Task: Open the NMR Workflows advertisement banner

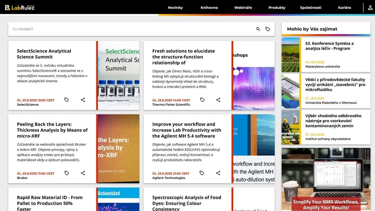Action: 326,180
